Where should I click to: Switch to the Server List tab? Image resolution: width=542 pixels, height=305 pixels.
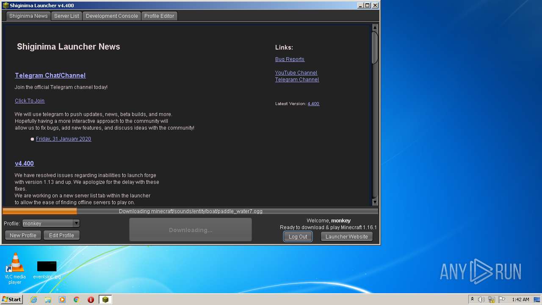pos(66,16)
